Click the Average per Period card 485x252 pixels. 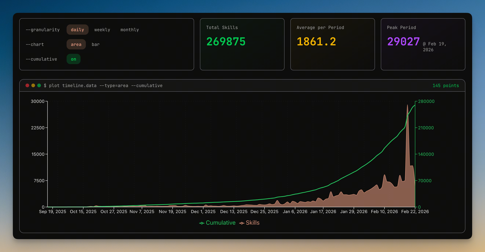tap(332, 44)
